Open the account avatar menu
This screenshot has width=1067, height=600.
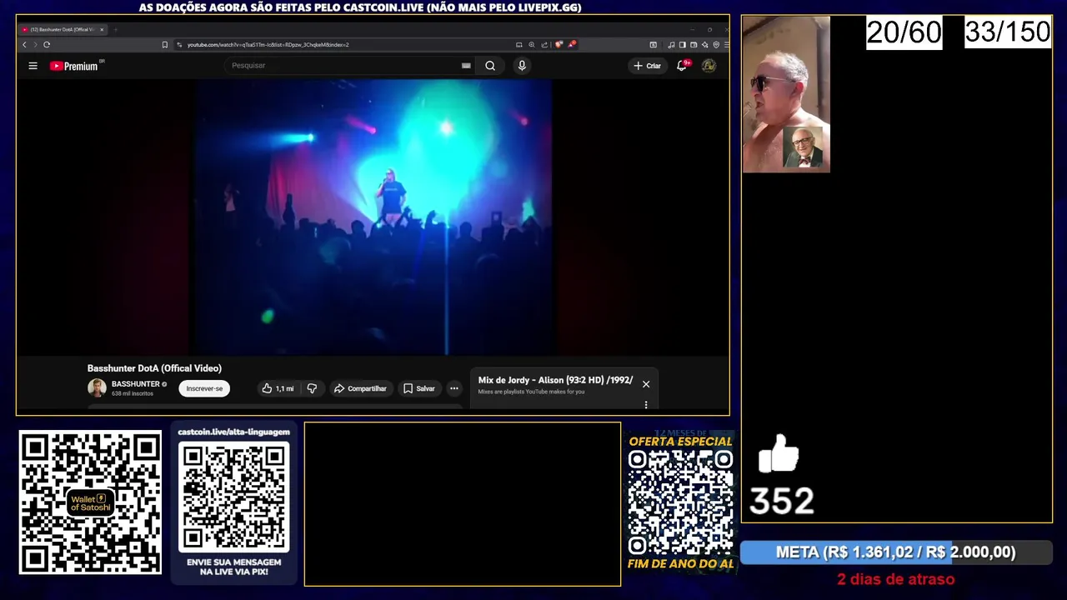click(x=709, y=65)
